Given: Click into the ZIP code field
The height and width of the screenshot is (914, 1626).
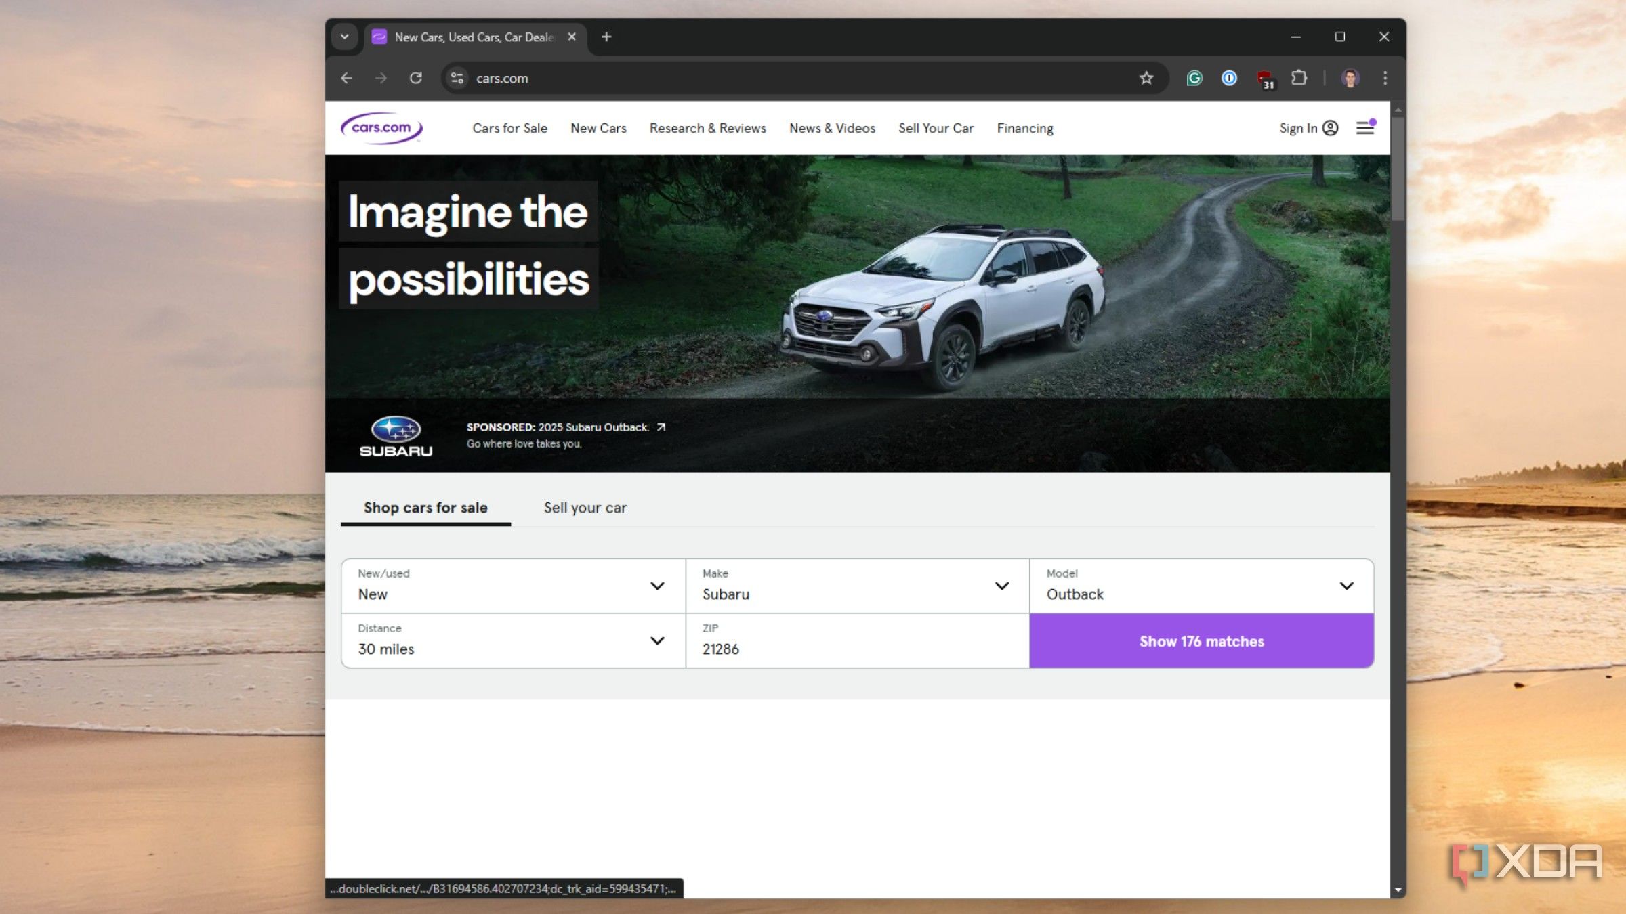Looking at the screenshot, I should point(857,648).
